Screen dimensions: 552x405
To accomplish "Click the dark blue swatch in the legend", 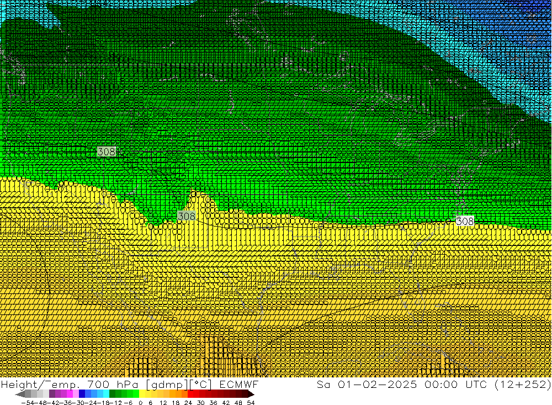I will pos(82,394).
